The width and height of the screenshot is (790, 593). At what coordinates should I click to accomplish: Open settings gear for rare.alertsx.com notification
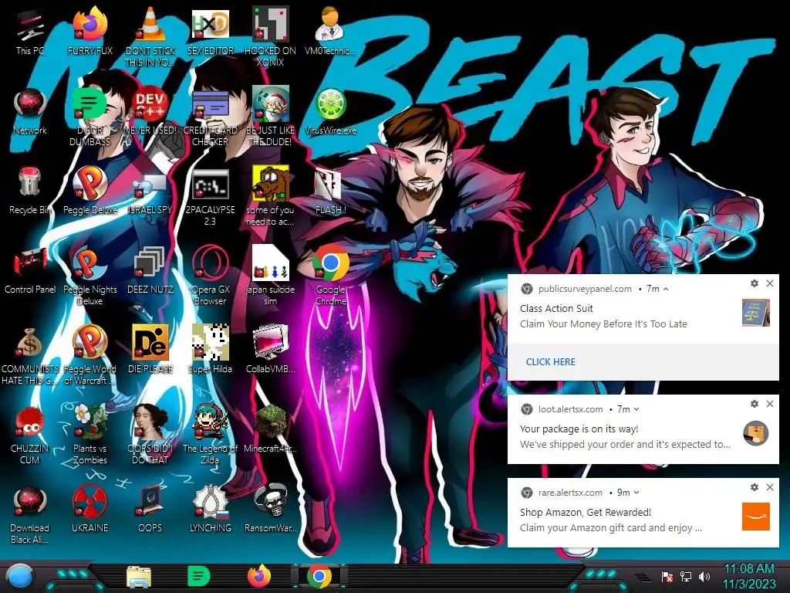(x=755, y=487)
